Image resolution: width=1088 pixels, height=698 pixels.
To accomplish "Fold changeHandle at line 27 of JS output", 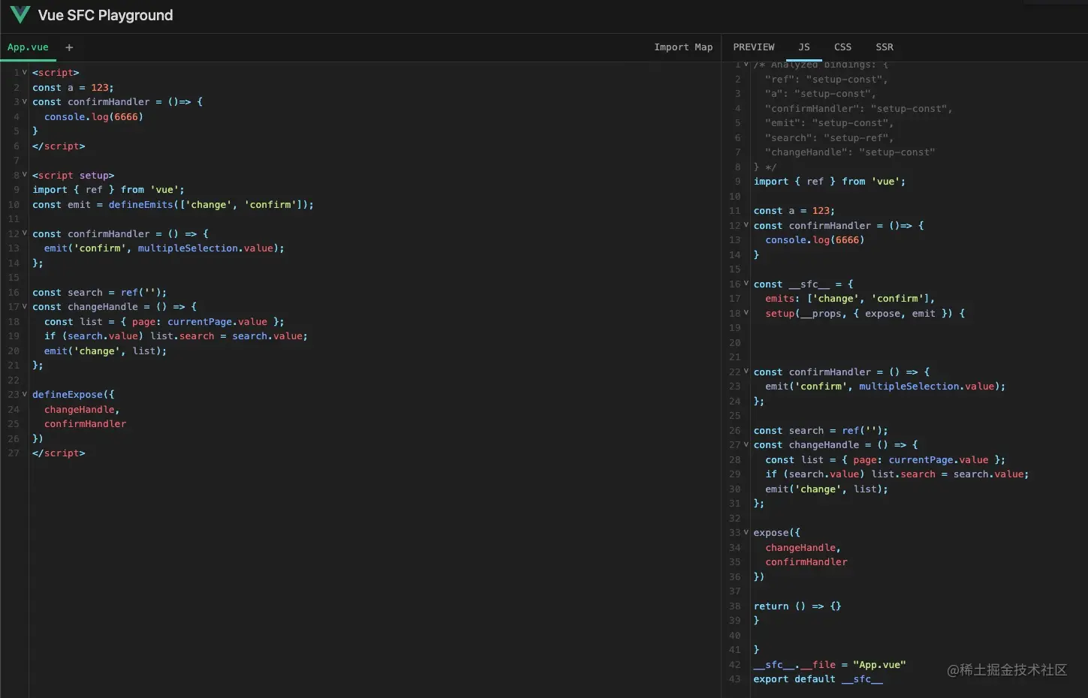I will [746, 444].
